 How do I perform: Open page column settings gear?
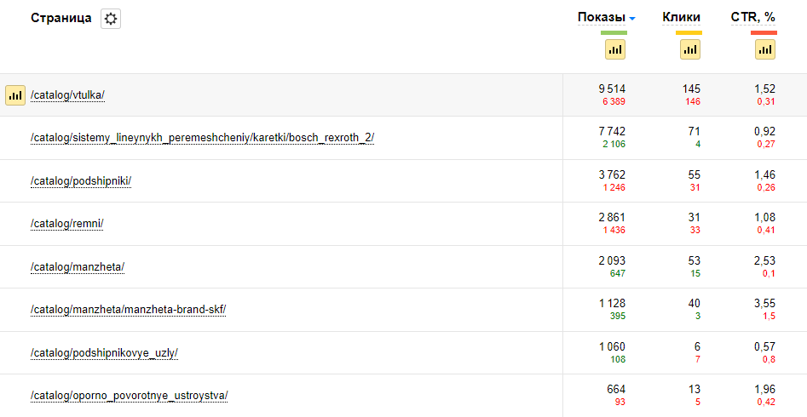pyautogui.click(x=111, y=19)
